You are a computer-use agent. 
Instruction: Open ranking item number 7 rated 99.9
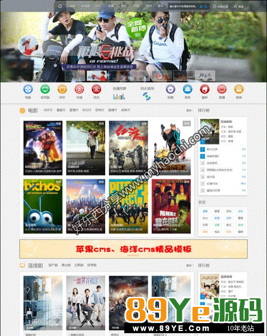click(223, 184)
